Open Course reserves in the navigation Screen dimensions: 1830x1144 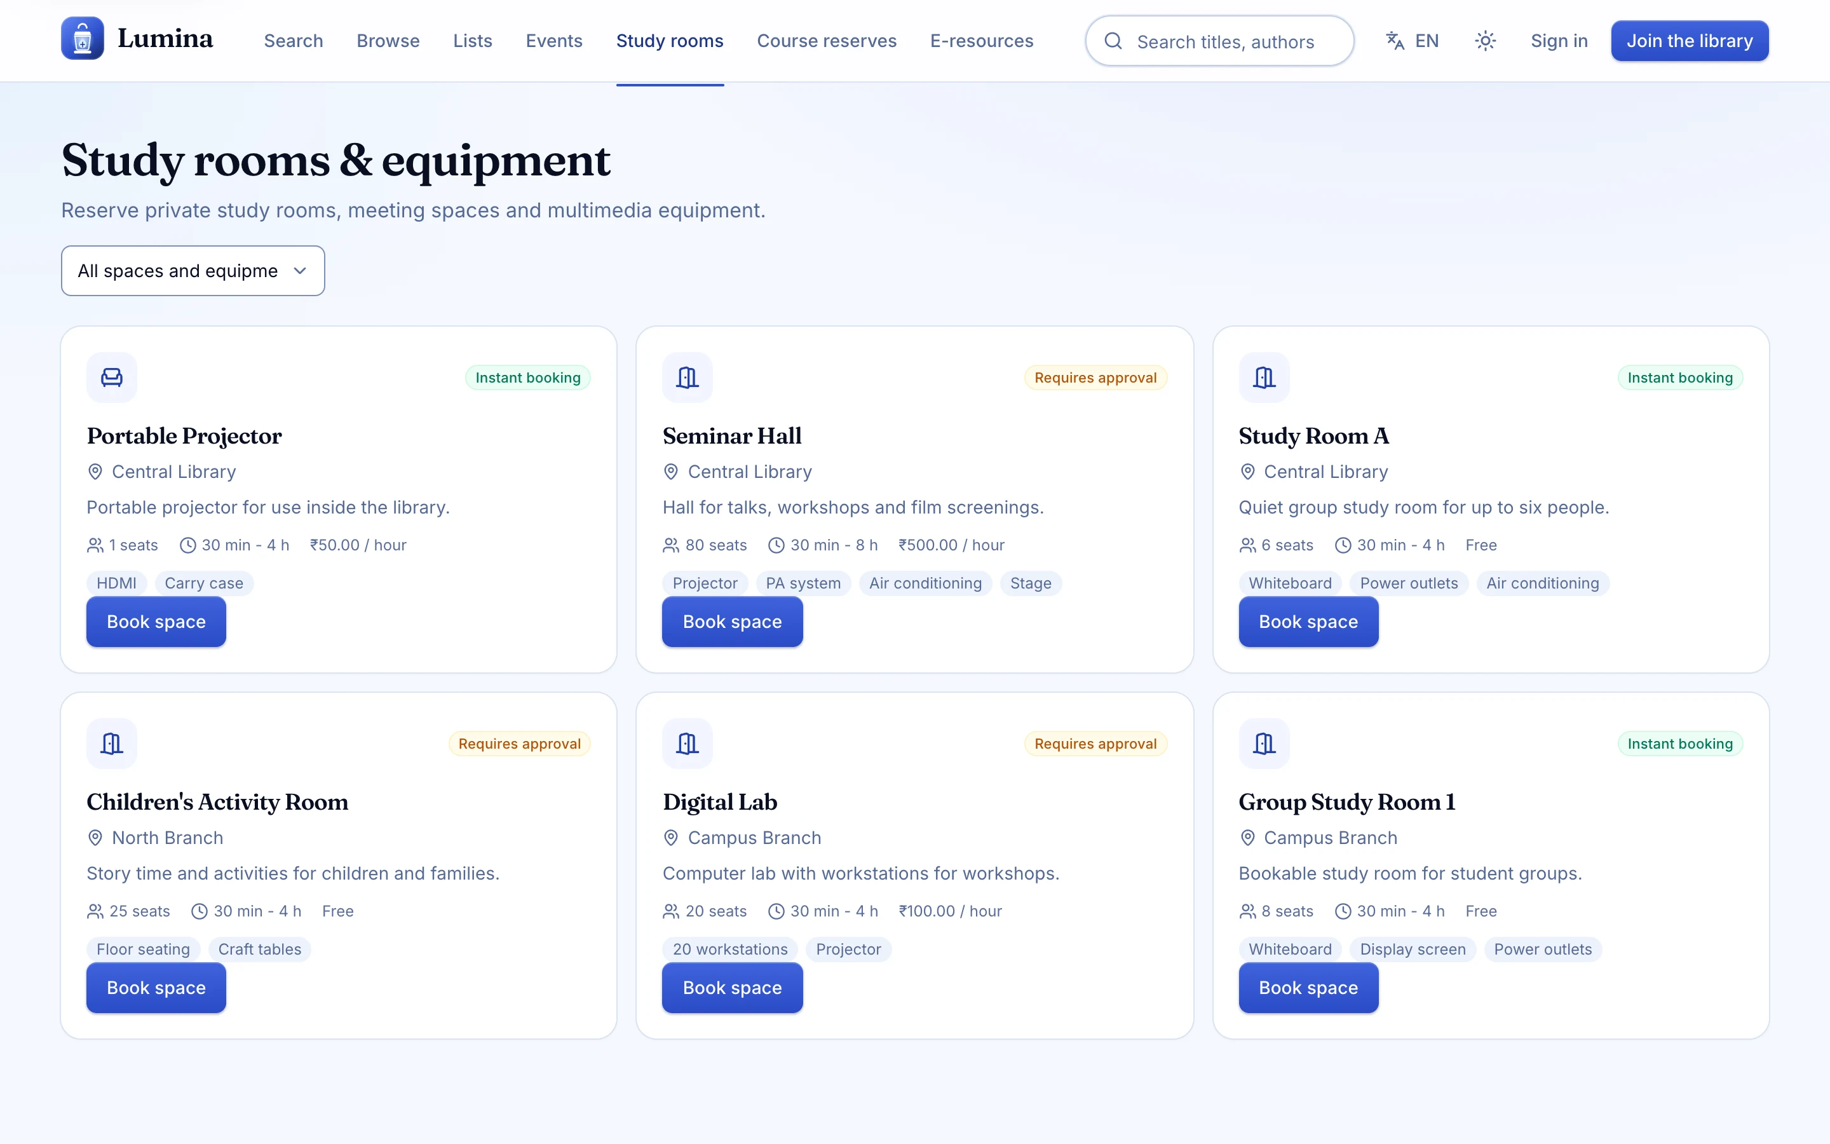coord(827,41)
